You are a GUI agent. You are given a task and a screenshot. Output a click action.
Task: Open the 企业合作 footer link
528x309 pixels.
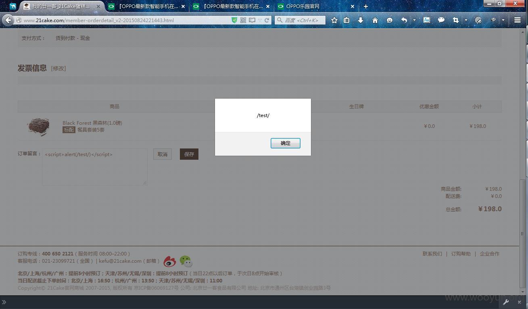tap(490, 254)
